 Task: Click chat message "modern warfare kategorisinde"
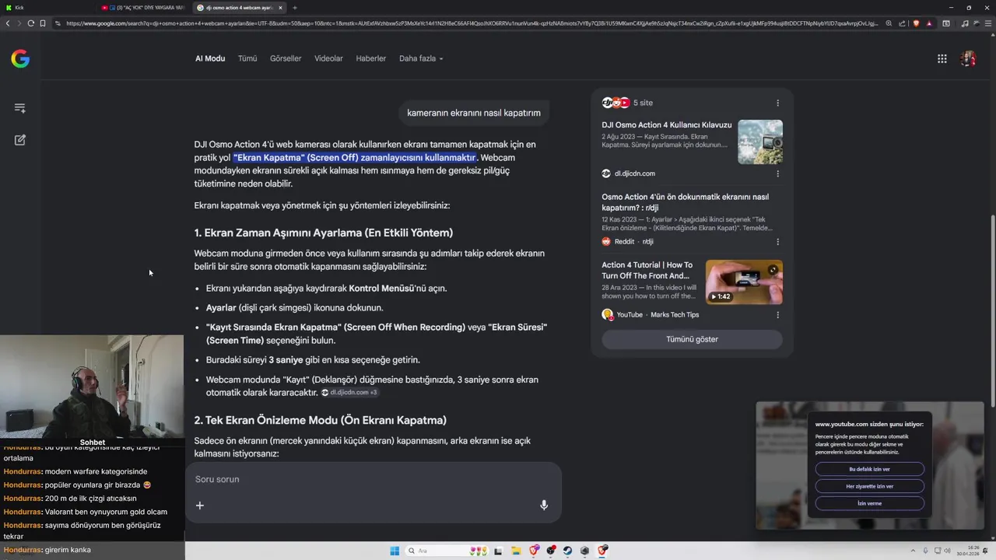pyautogui.click(x=96, y=471)
